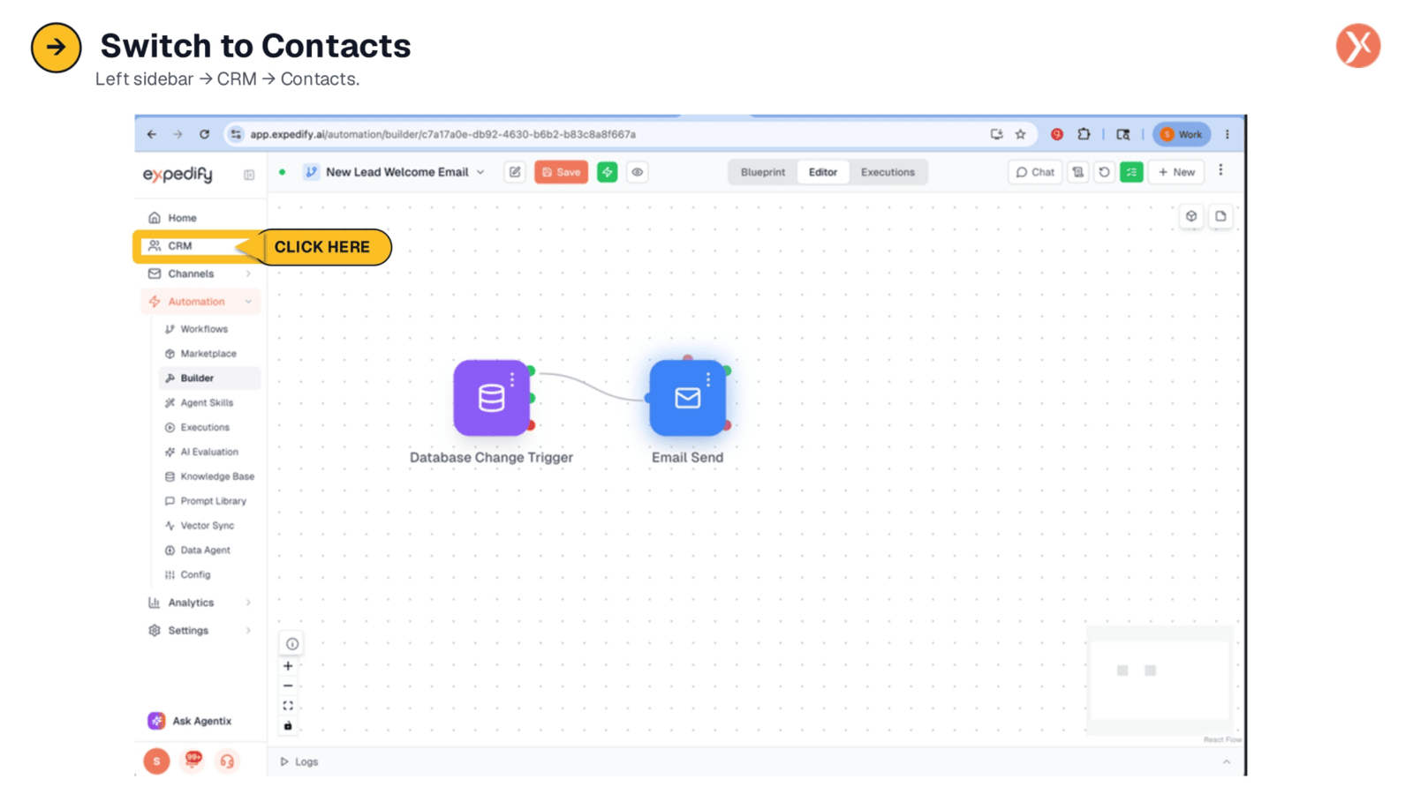The width and height of the screenshot is (1413, 794).
Task: Toggle the eye preview icon
Action: (637, 172)
